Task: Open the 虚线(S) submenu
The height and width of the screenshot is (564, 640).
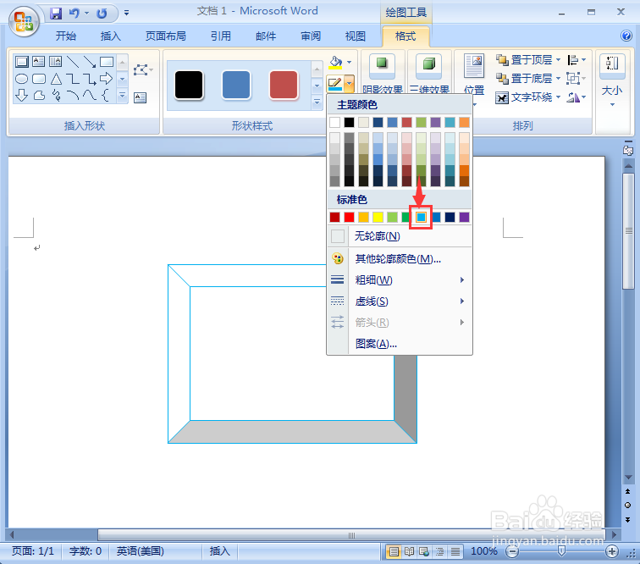Action: pos(400,301)
